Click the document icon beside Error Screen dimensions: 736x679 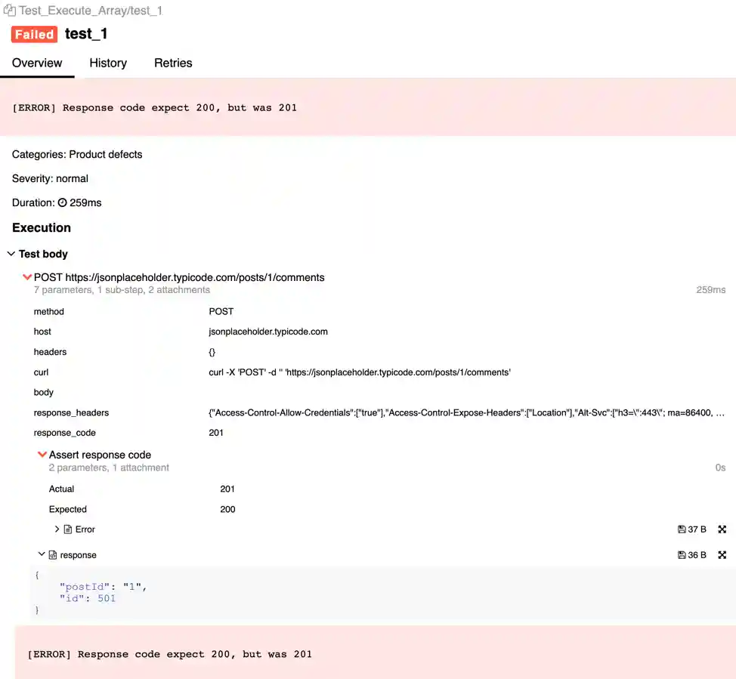(x=67, y=529)
